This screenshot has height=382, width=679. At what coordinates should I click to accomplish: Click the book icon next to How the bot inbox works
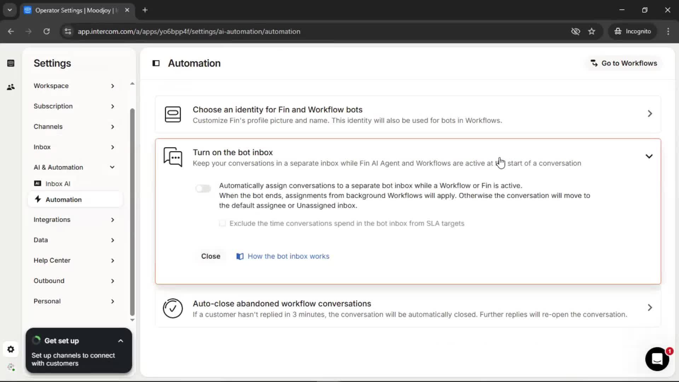coord(240,256)
